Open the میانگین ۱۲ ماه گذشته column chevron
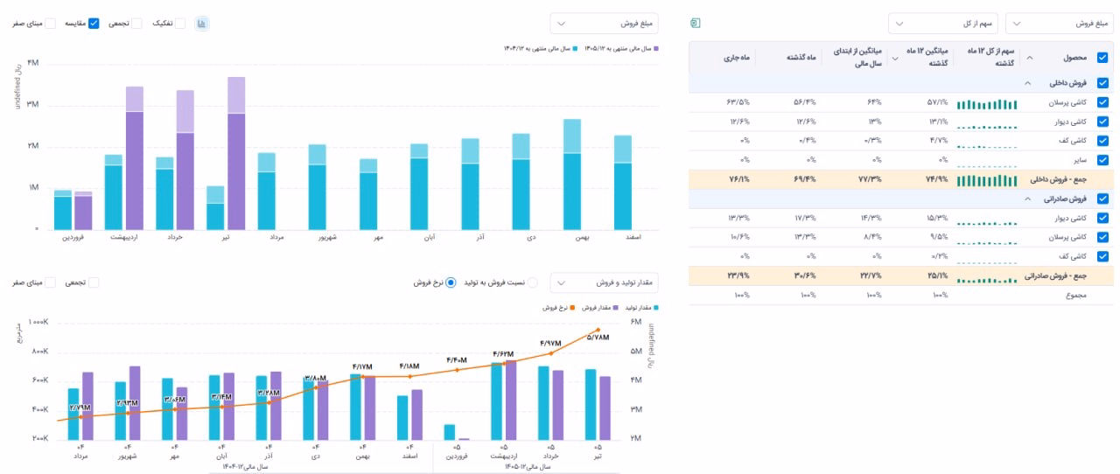The image size is (1120, 474). [x=893, y=58]
